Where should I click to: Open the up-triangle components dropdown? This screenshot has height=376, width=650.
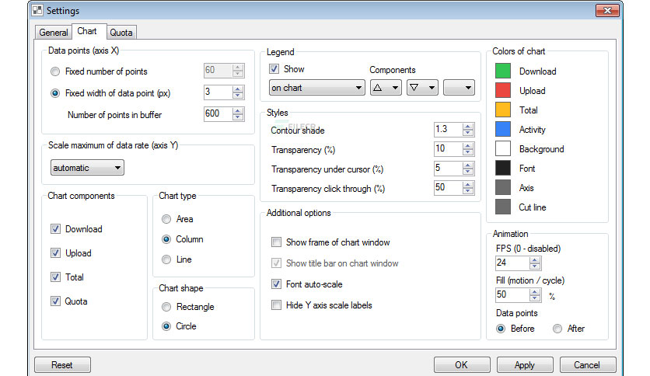(386, 88)
